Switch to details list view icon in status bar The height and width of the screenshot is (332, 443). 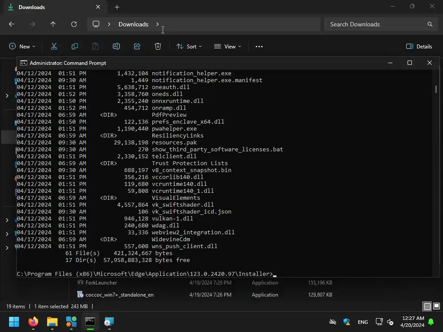[427, 306]
